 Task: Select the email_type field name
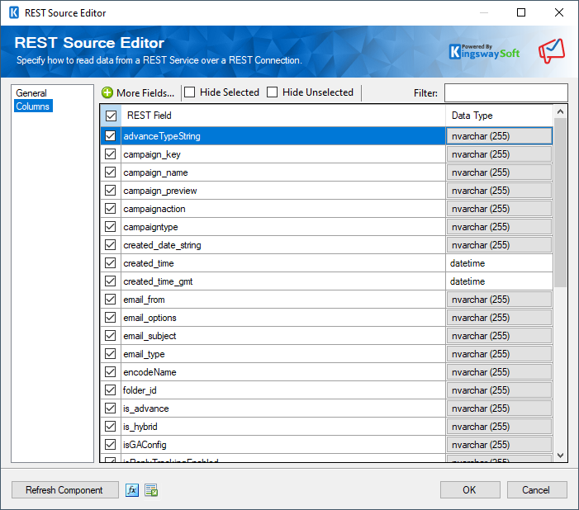pos(144,354)
